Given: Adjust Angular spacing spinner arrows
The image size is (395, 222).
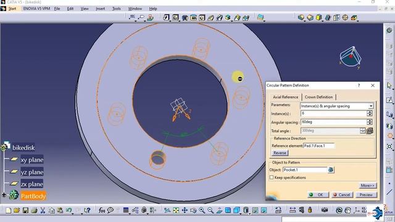Looking at the screenshot, I should [x=370, y=122].
